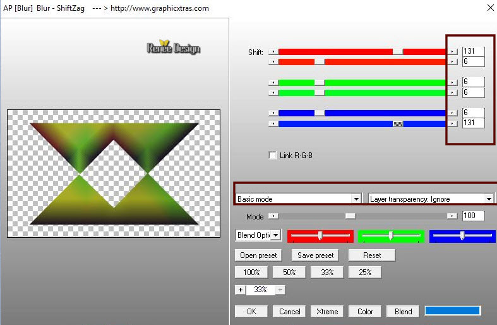Click the OK button

pyautogui.click(x=251, y=311)
